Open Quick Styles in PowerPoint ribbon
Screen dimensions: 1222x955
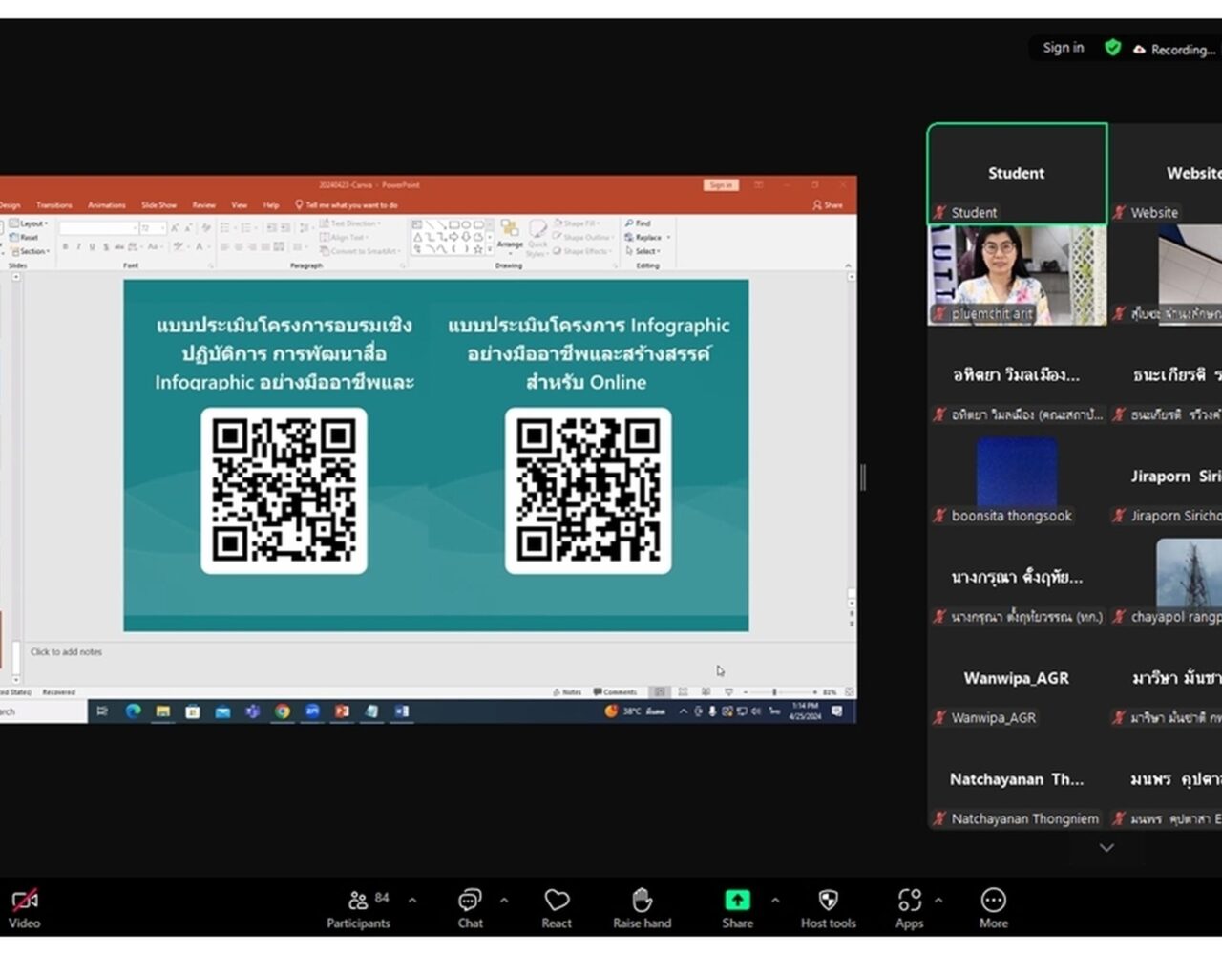click(537, 237)
